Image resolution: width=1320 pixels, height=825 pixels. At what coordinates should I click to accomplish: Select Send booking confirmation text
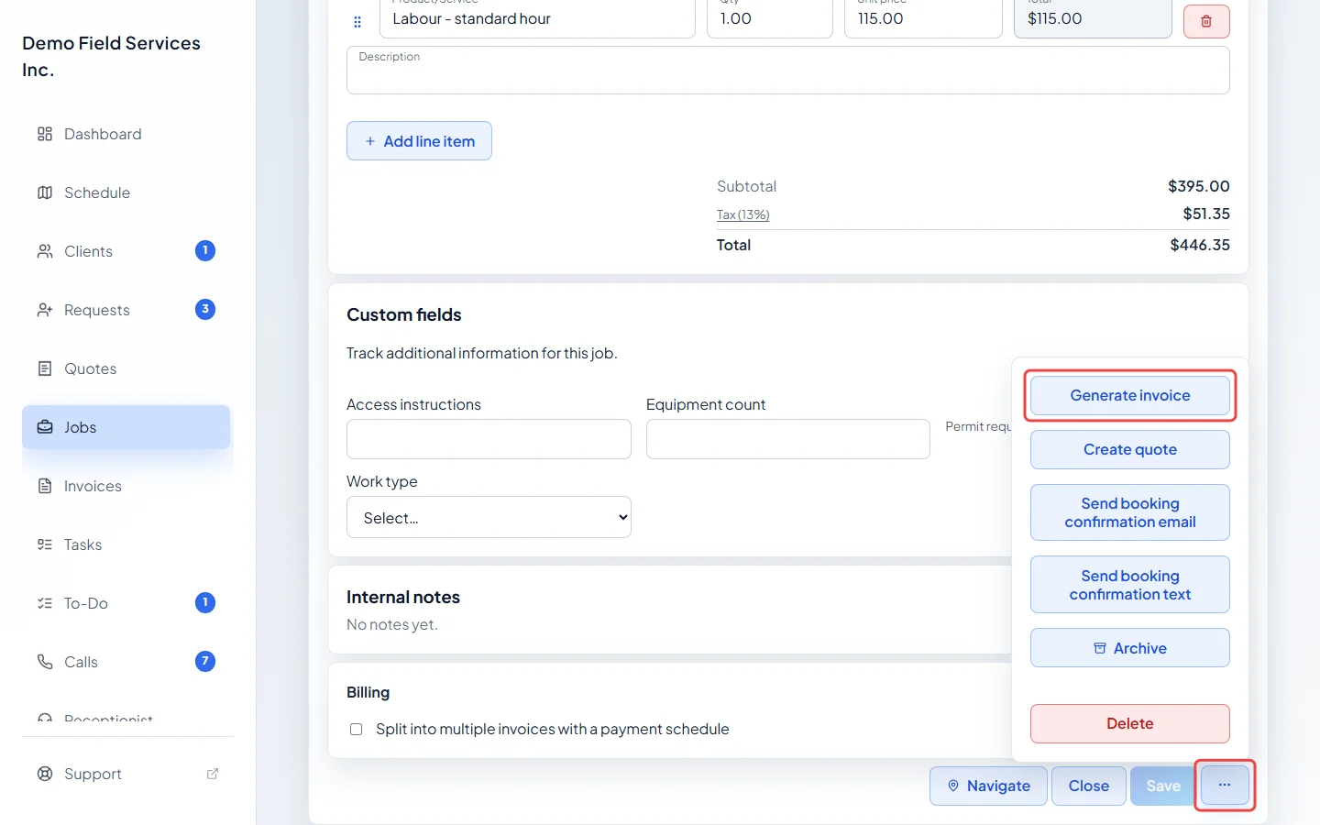[1130, 585]
